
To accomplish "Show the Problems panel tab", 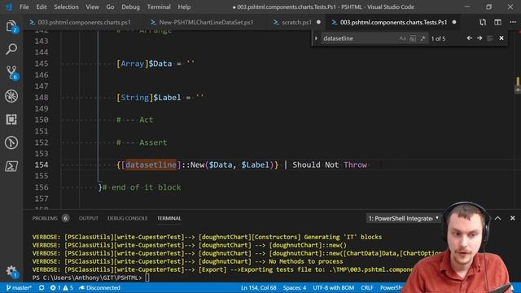I will tap(45, 218).
